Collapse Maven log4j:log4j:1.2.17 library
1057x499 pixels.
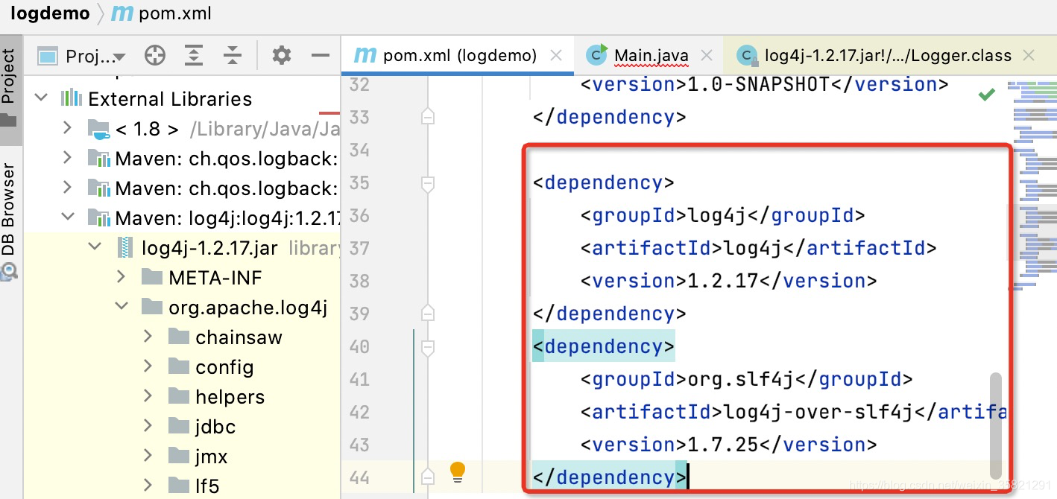[x=68, y=217]
